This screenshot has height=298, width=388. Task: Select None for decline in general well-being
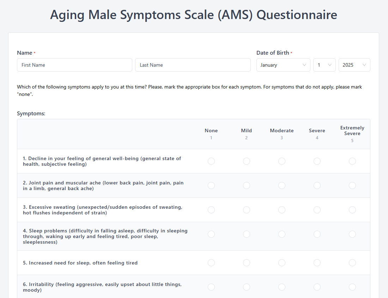pyautogui.click(x=211, y=161)
